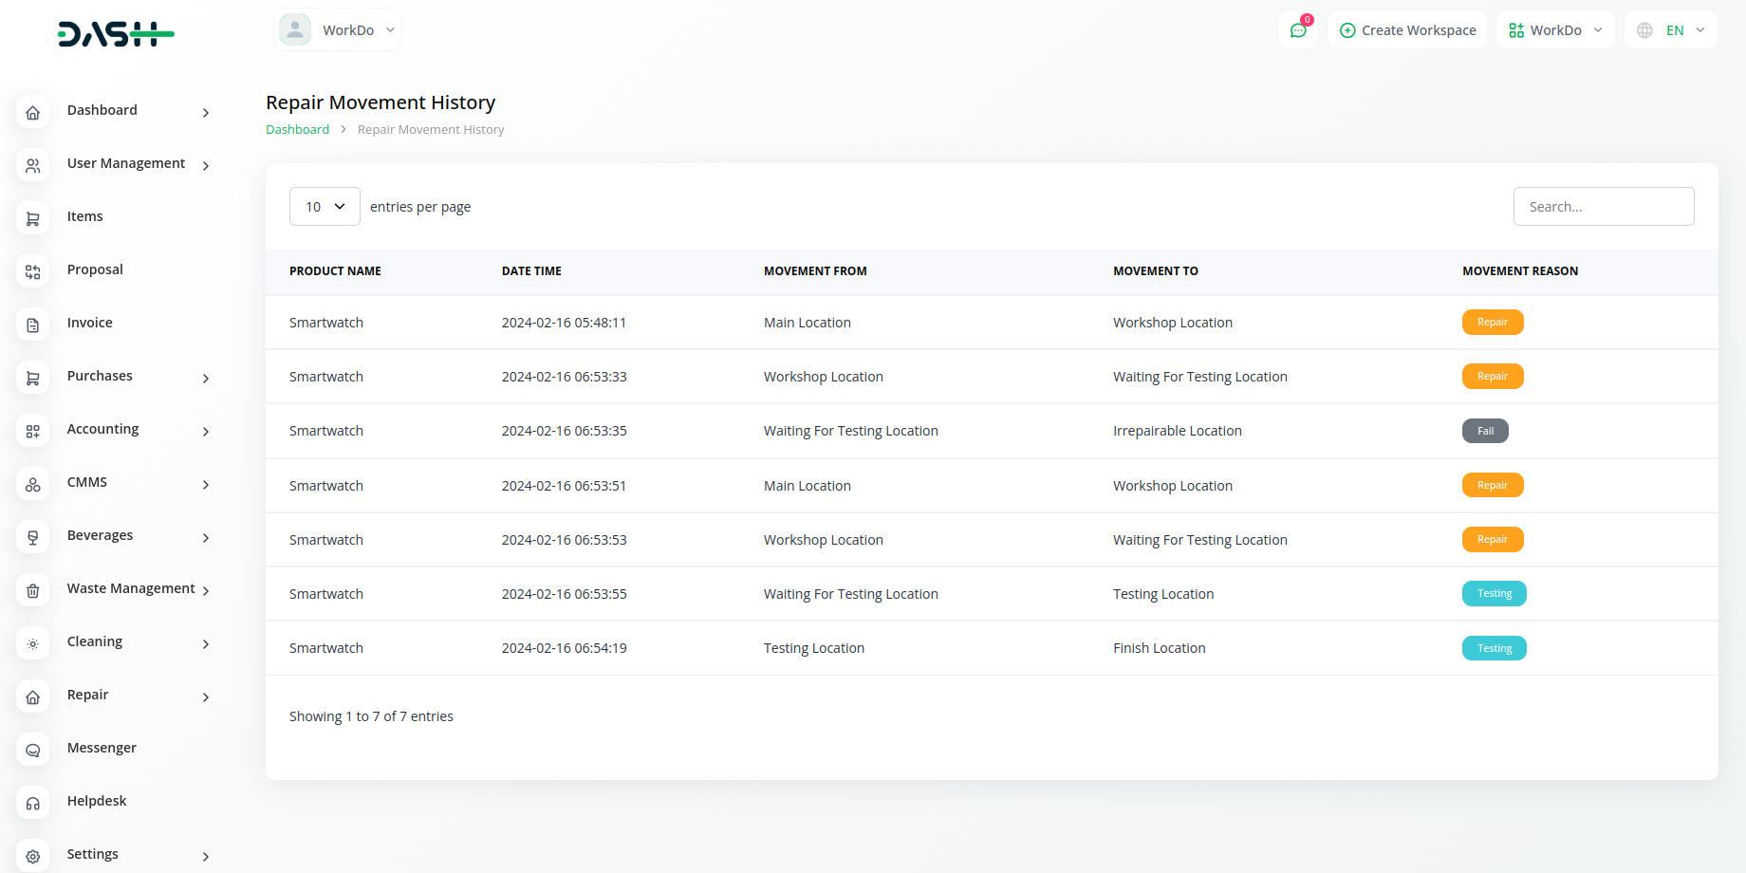Open the EN language dropdown
This screenshot has width=1746, height=873.
tap(1671, 30)
